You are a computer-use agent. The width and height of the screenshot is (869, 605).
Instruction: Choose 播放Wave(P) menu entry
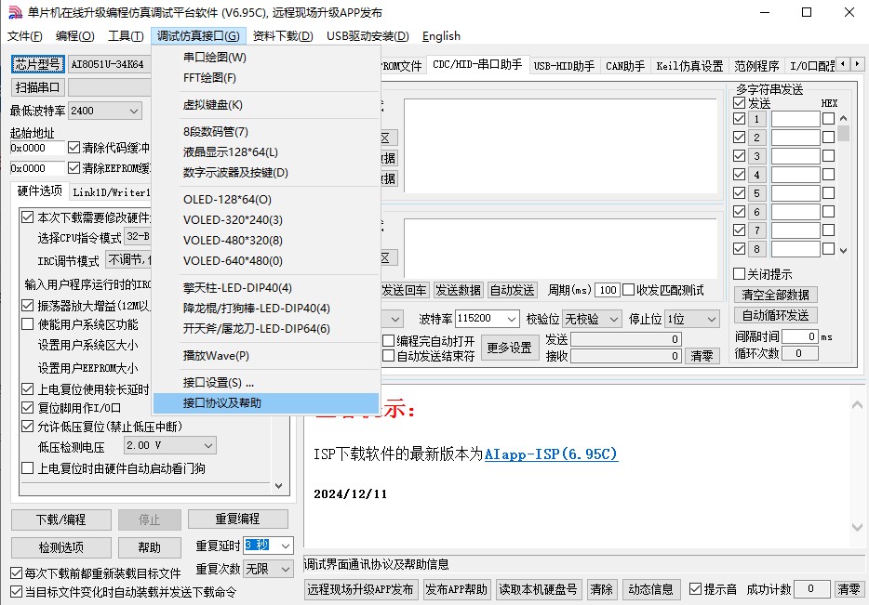click(266, 355)
